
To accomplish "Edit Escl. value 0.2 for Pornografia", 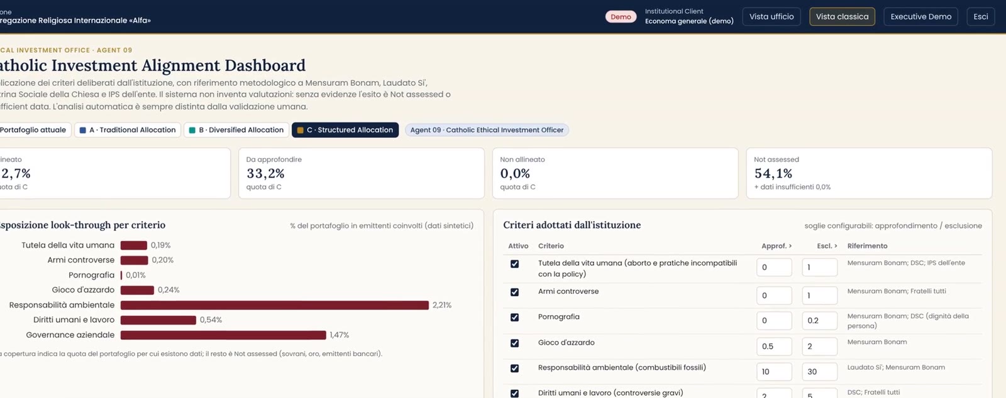I will point(819,320).
